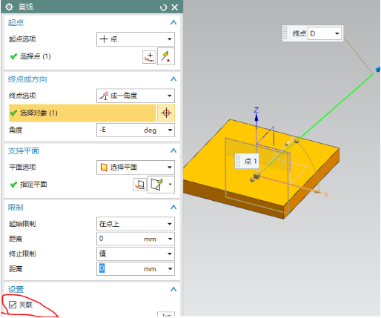
Task: Reset the Line dialog with refresh icon
Action: click(x=163, y=7)
